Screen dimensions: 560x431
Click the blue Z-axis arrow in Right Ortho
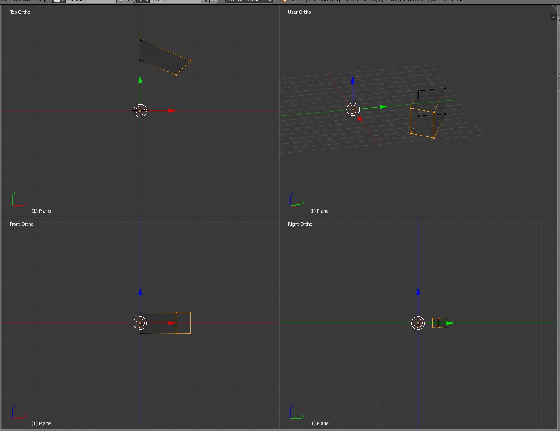pos(418,292)
